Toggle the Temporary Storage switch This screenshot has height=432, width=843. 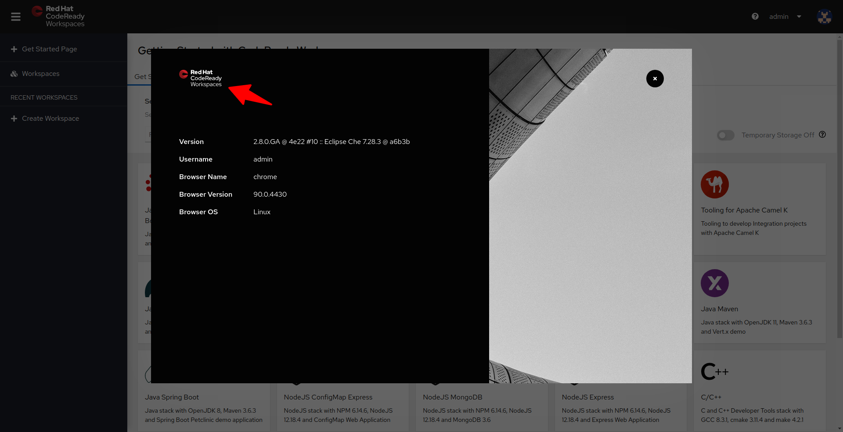point(726,135)
